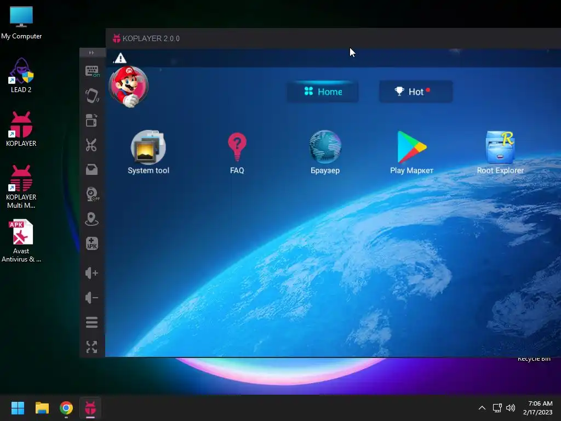Enter fullscreen with the expand icon

pos(91,347)
